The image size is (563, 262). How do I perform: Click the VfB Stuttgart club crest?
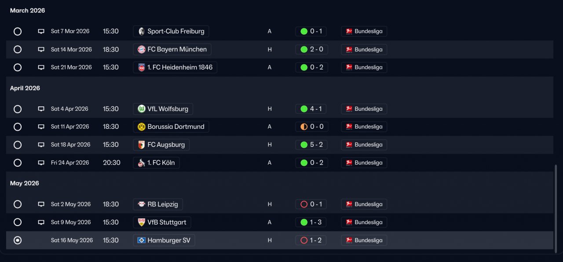point(141,222)
